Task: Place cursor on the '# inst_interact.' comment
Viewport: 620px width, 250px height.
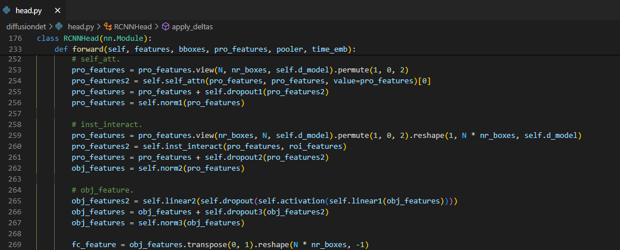Action: click(107, 125)
